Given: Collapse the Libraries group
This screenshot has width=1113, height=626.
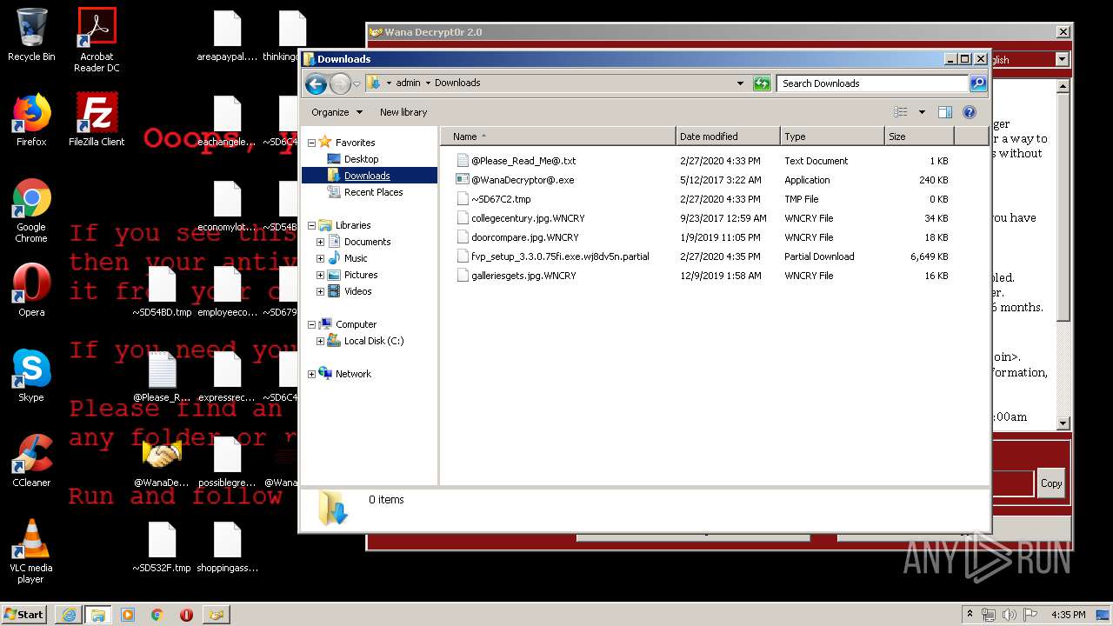Looking at the screenshot, I should click(x=311, y=225).
